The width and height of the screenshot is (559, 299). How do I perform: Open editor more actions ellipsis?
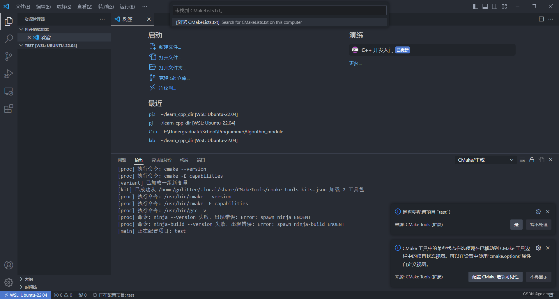coord(551,19)
